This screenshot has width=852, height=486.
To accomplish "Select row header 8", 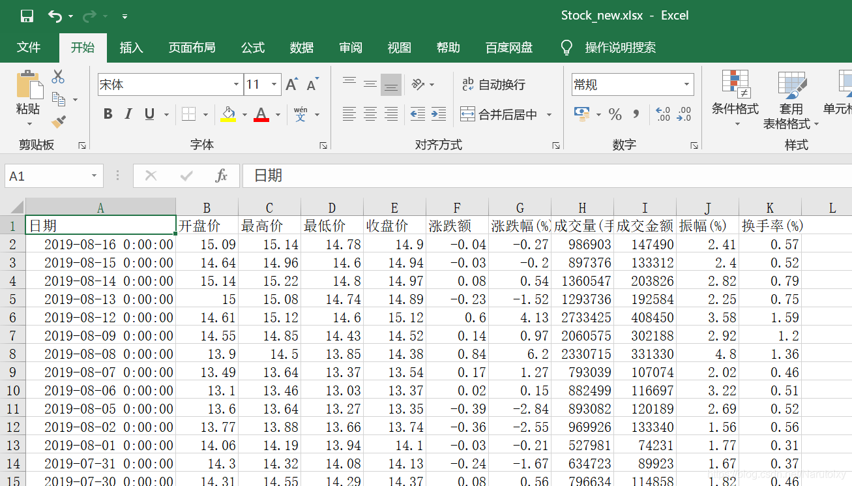I will pyautogui.click(x=12, y=354).
